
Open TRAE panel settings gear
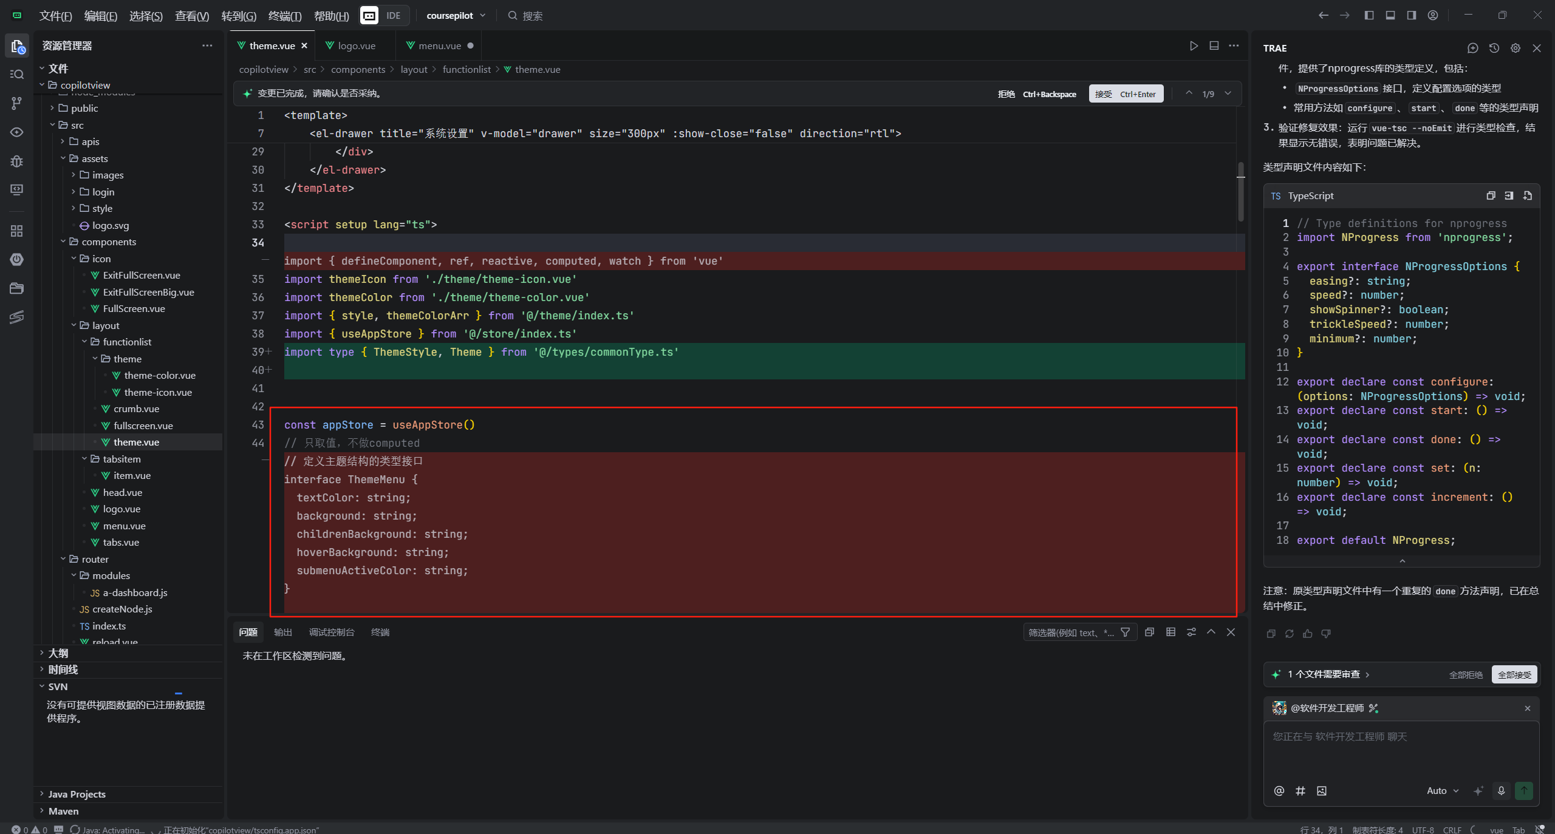tap(1516, 48)
